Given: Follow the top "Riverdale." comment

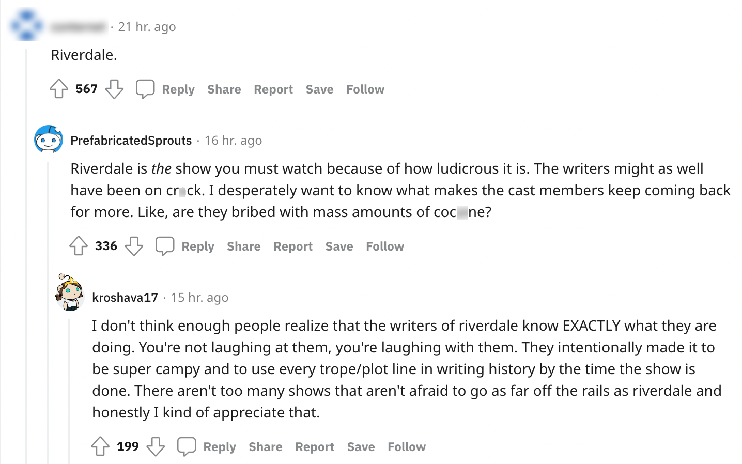Looking at the screenshot, I should tap(365, 89).
